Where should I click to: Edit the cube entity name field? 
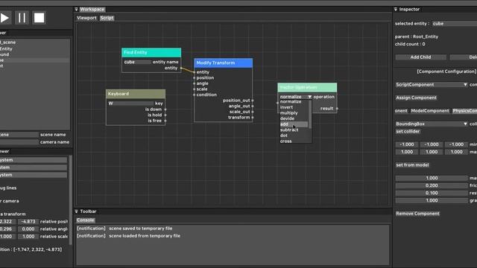(x=137, y=62)
